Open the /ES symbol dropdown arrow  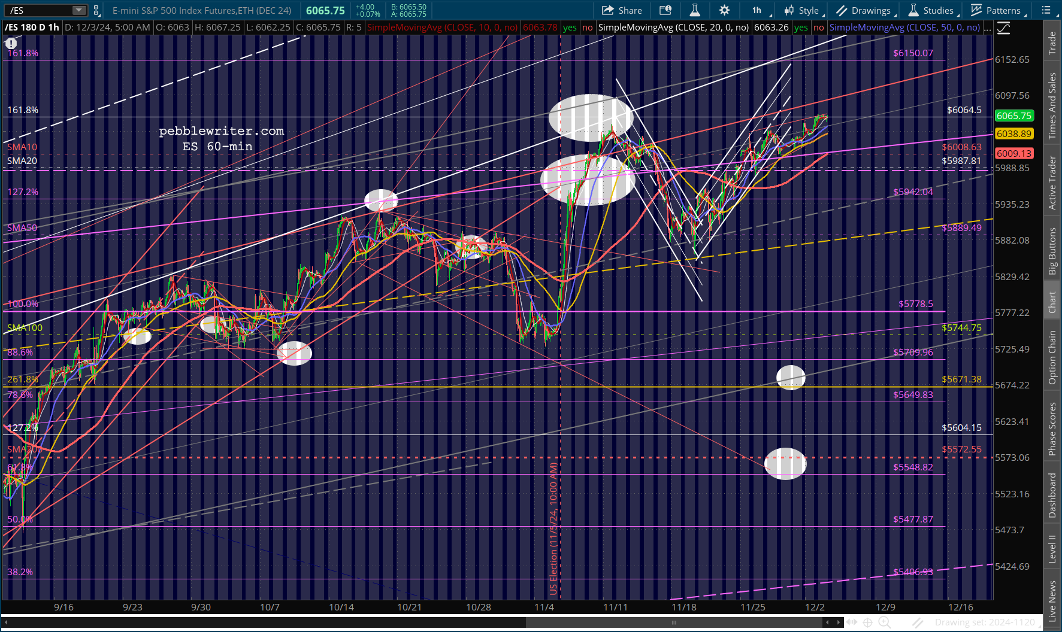[x=79, y=10]
